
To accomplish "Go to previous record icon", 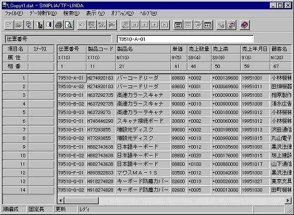I will point(145,25).
